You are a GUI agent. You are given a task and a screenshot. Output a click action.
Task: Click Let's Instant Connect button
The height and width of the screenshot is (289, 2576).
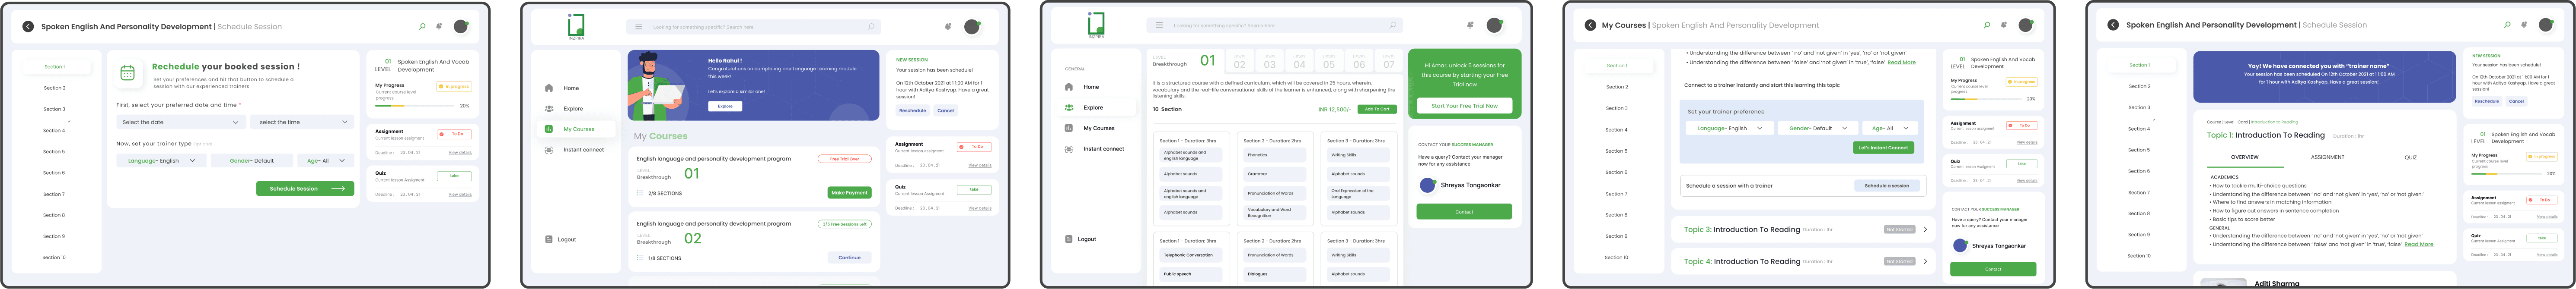point(1883,148)
